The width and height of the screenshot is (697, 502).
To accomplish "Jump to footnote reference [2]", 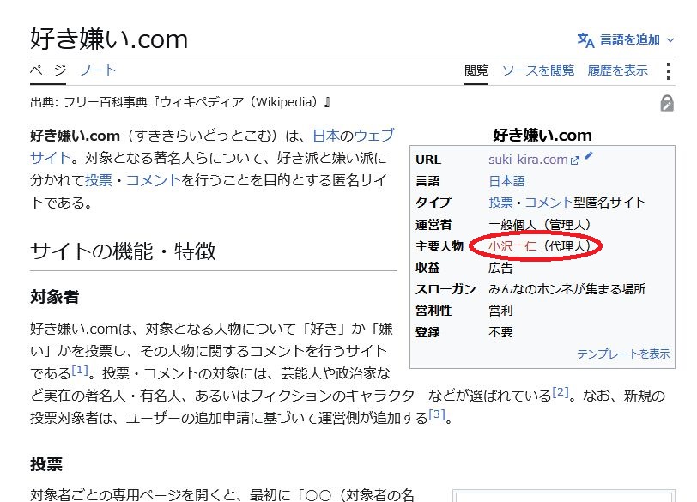I will pos(560,392).
